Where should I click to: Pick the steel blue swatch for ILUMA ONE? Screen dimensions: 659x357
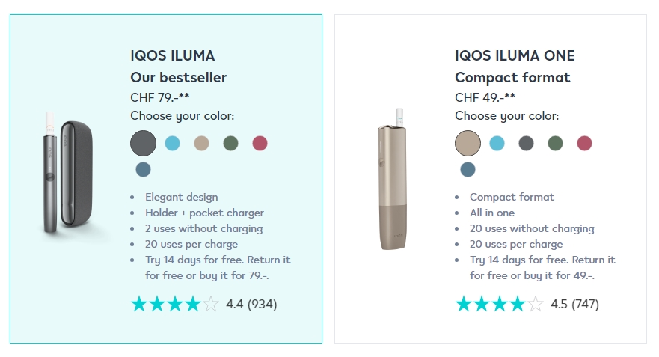click(468, 169)
